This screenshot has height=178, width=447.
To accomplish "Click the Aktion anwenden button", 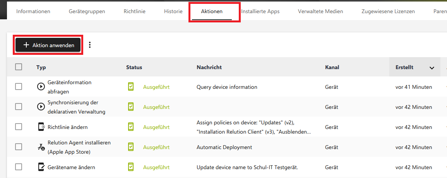I will pyautogui.click(x=48, y=45).
